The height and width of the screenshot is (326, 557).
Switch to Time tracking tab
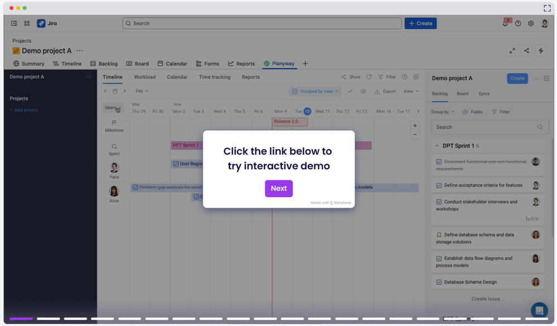click(x=214, y=77)
